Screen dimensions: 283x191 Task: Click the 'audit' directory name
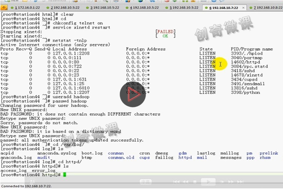pos(43,157)
